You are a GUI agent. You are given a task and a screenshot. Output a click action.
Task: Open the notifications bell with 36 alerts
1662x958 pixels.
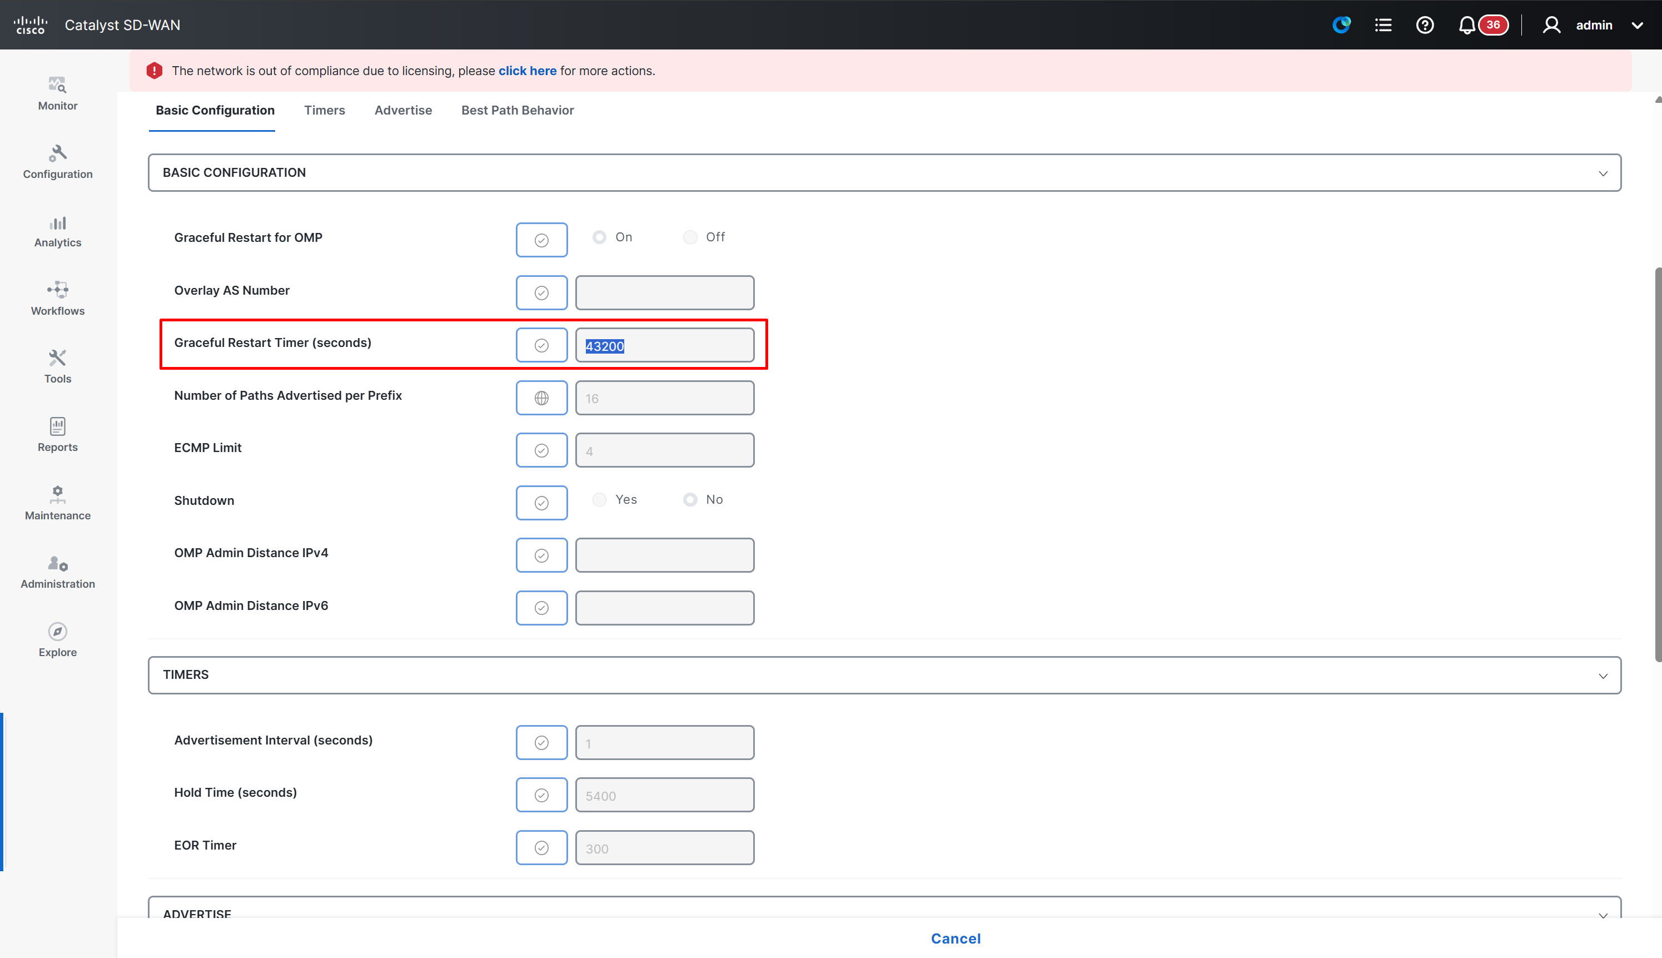pos(1482,25)
